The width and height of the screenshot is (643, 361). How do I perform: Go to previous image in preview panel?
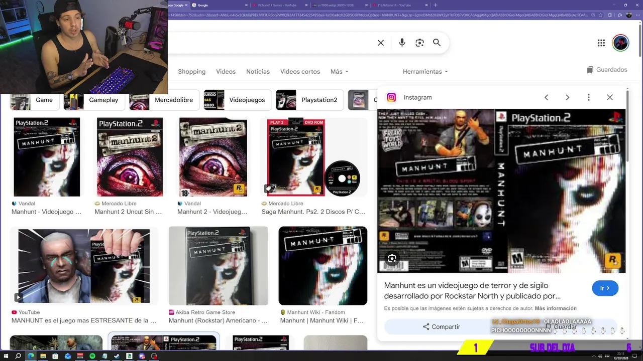(x=546, y=97)
